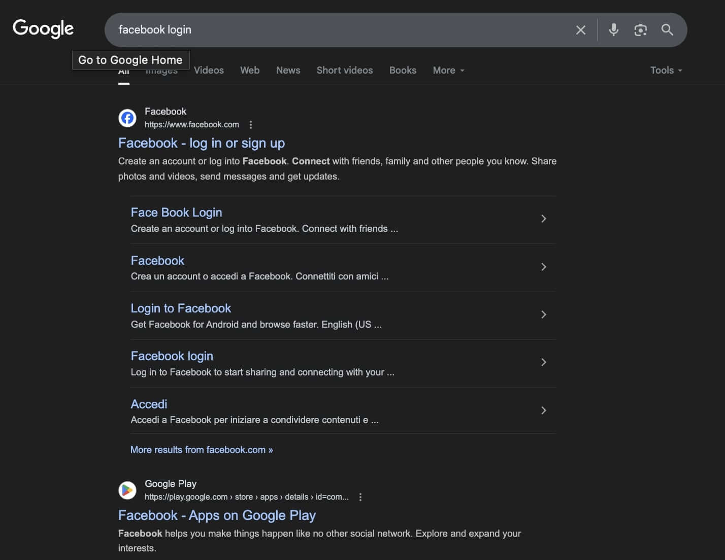The width and height of the screenshot is (725, 560).
Task: Click the Google Play favicon icon
Action: [x=127, y=490]
